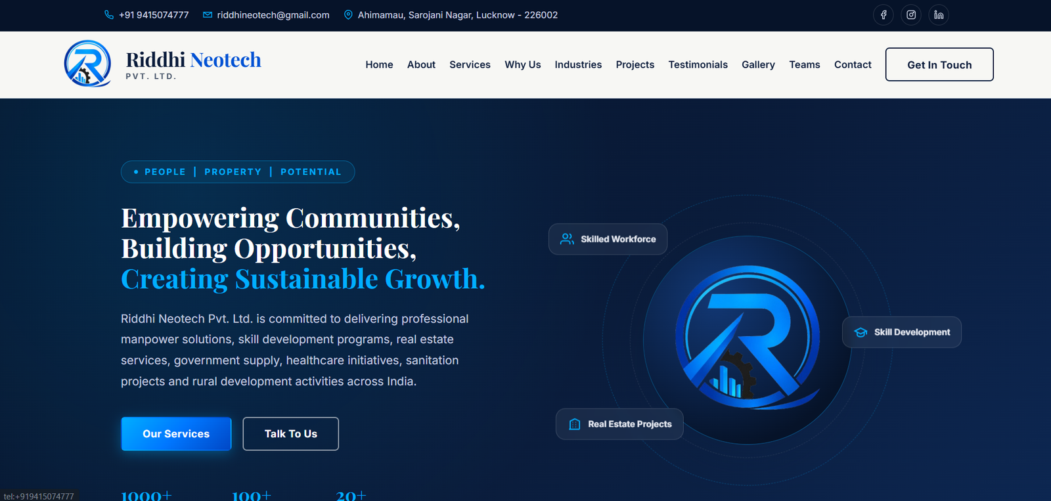Click the Skilled Workforce people icon
Image resolution: width=1051 pixels, height=501 pixels.
(567, 239)
